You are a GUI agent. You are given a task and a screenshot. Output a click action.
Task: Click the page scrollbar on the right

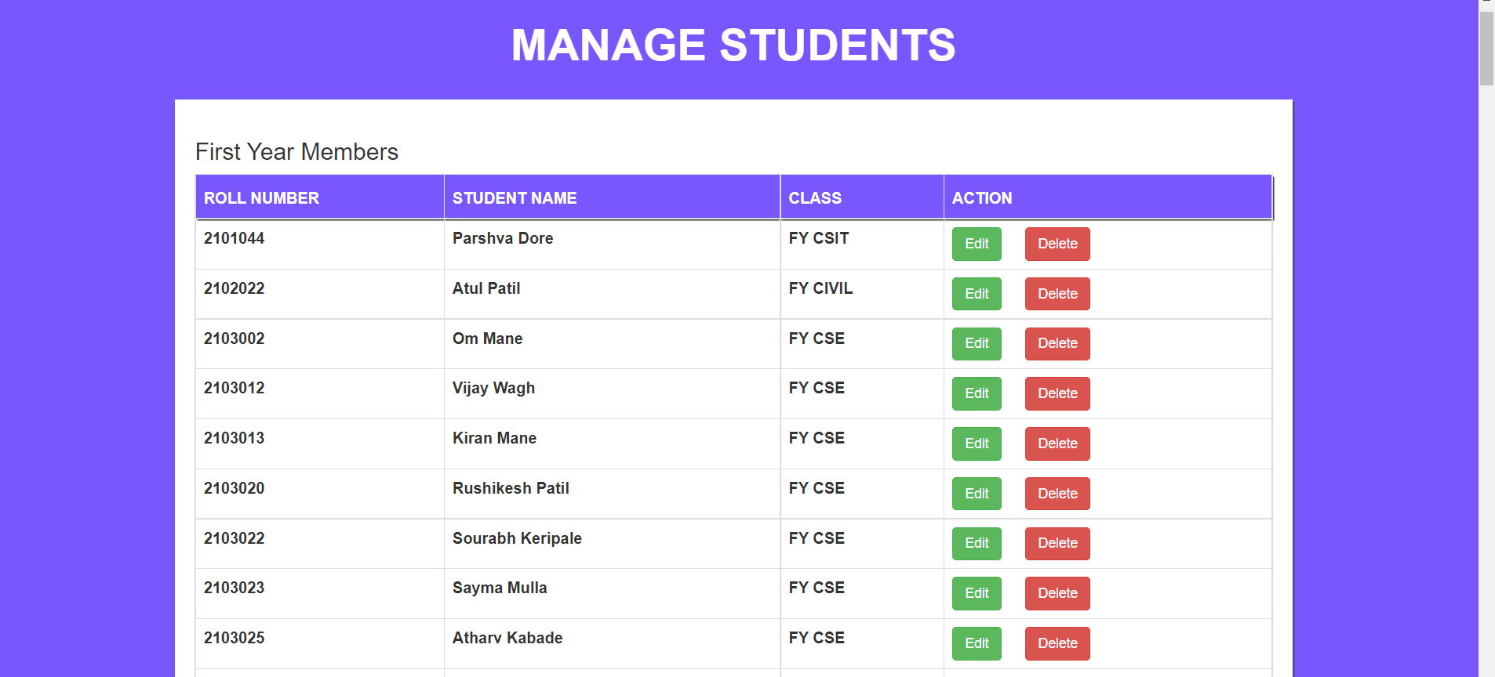click(1486, 47)
